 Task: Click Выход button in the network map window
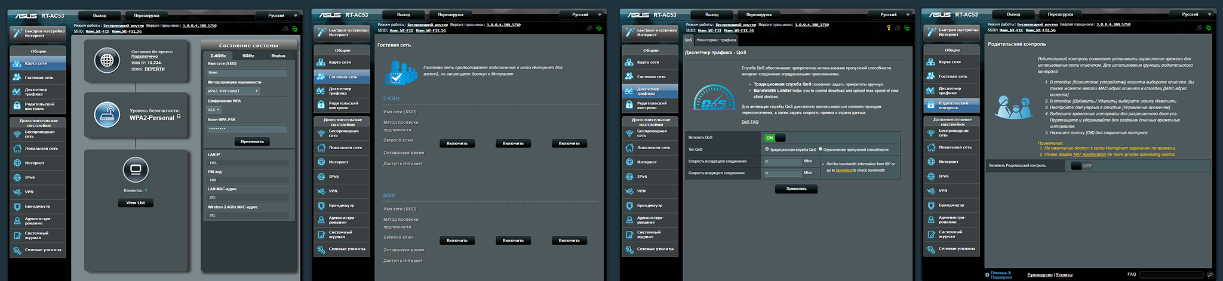[100, 16]
